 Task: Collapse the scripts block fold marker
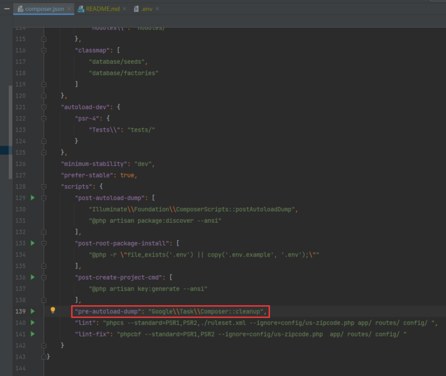pyautogui.click(x=44, y=186)
